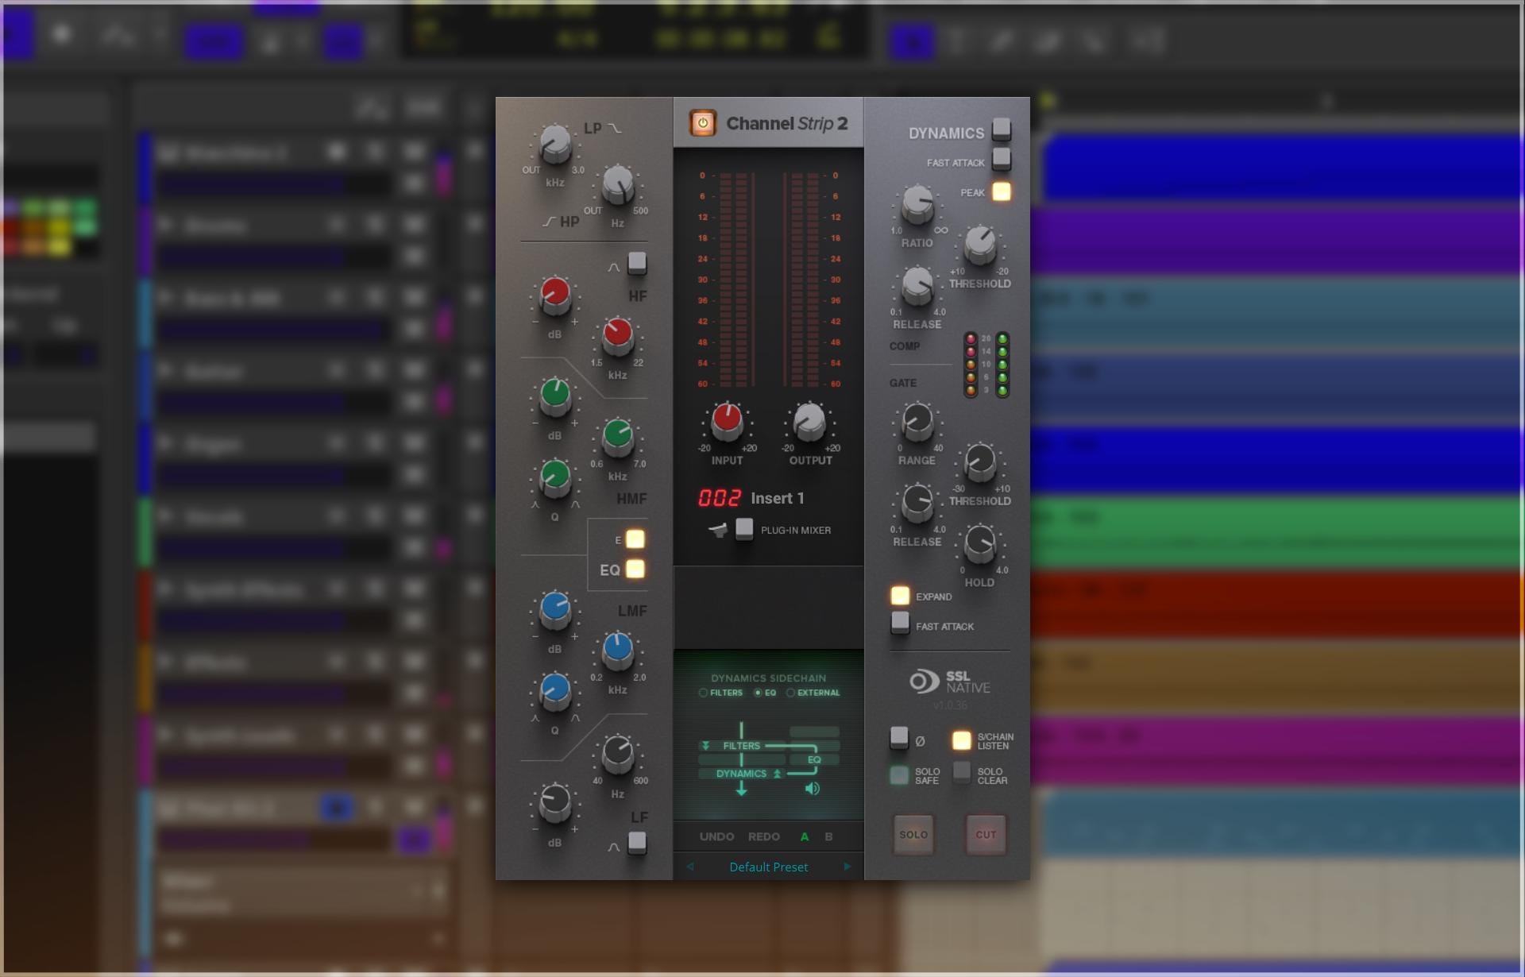Click the EQ block in routing diagram
The image size is (1525, 977).
(x=814, y=760)
